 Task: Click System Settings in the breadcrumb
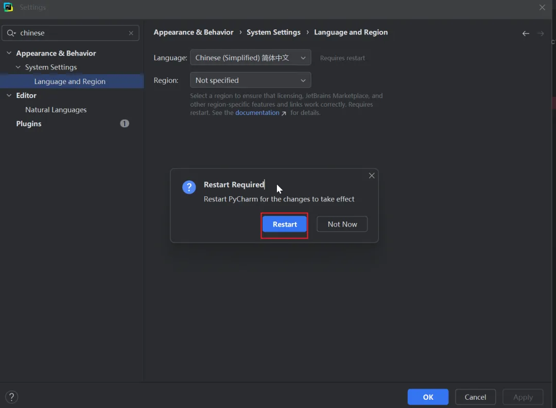(273, 32)
